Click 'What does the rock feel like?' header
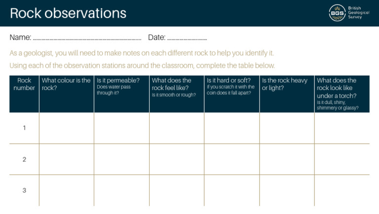 pos(177,94)
